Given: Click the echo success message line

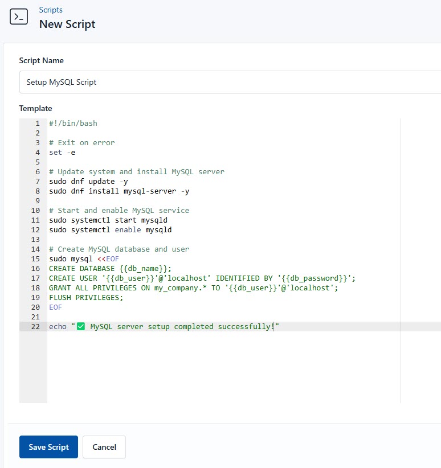Looking at the screenshot, I should pos(164,327).
